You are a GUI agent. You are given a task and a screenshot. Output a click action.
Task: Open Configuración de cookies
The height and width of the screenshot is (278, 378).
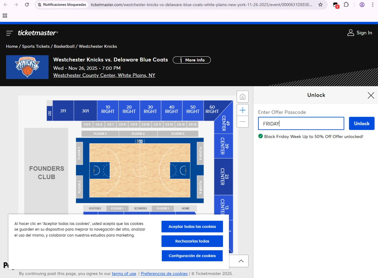click(x=192, y=256)
